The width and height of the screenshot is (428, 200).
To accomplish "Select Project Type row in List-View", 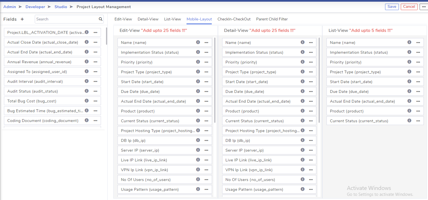I will [x=375, y=72].
